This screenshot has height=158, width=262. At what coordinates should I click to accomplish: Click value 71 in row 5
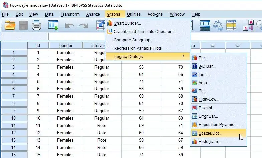click(x=141, y=81)
